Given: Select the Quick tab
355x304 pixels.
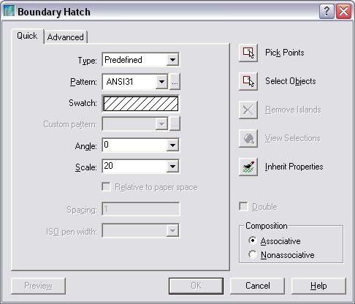Looking at the screenshot, I should tap(27, 36).
